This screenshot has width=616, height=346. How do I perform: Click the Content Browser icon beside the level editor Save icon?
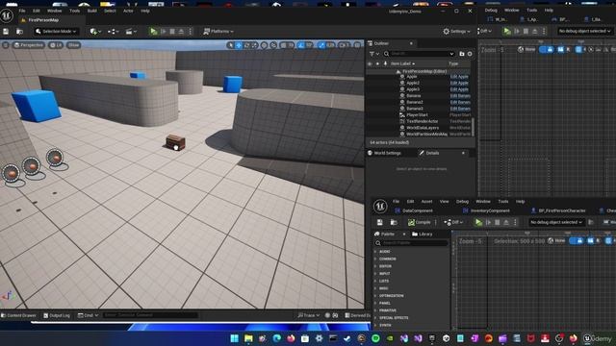(19, 32)
